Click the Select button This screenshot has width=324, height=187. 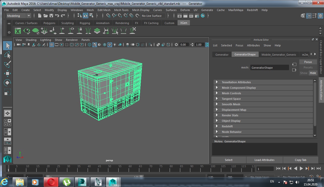[x=229, y=160]
